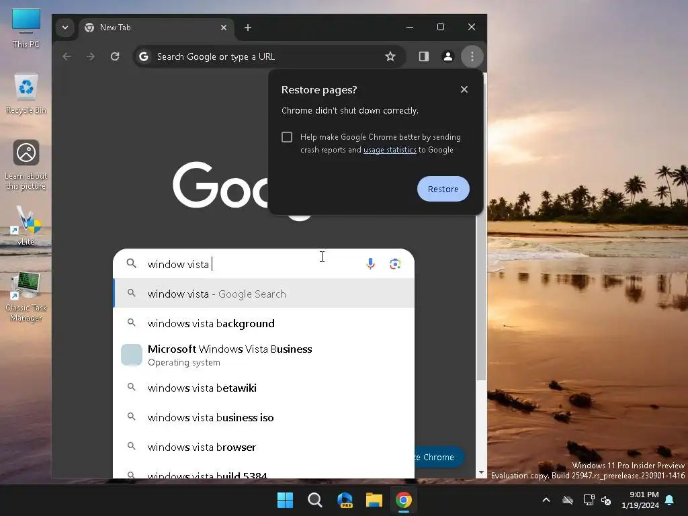
Task: Start voice search with the microphone icon
Action: pos(370,263)
